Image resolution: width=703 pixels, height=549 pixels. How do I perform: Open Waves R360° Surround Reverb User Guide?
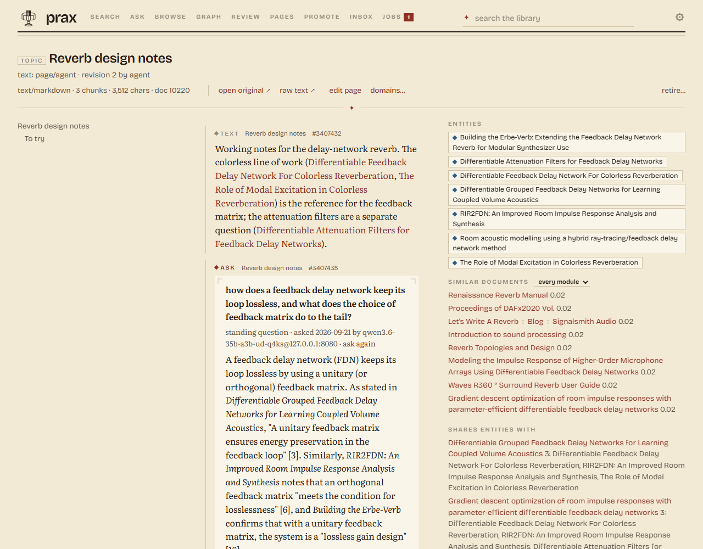[x=524, y=385]
